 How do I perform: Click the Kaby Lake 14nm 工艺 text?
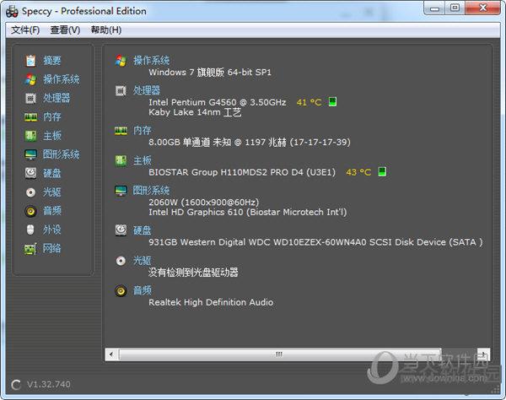195,112
